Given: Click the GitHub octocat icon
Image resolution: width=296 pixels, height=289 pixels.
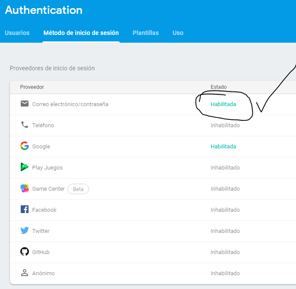Looking at the screenshot, I should tap(25, 252).
